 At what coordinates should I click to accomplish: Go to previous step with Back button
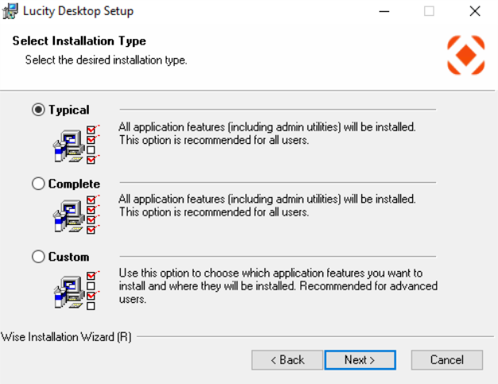287,360
